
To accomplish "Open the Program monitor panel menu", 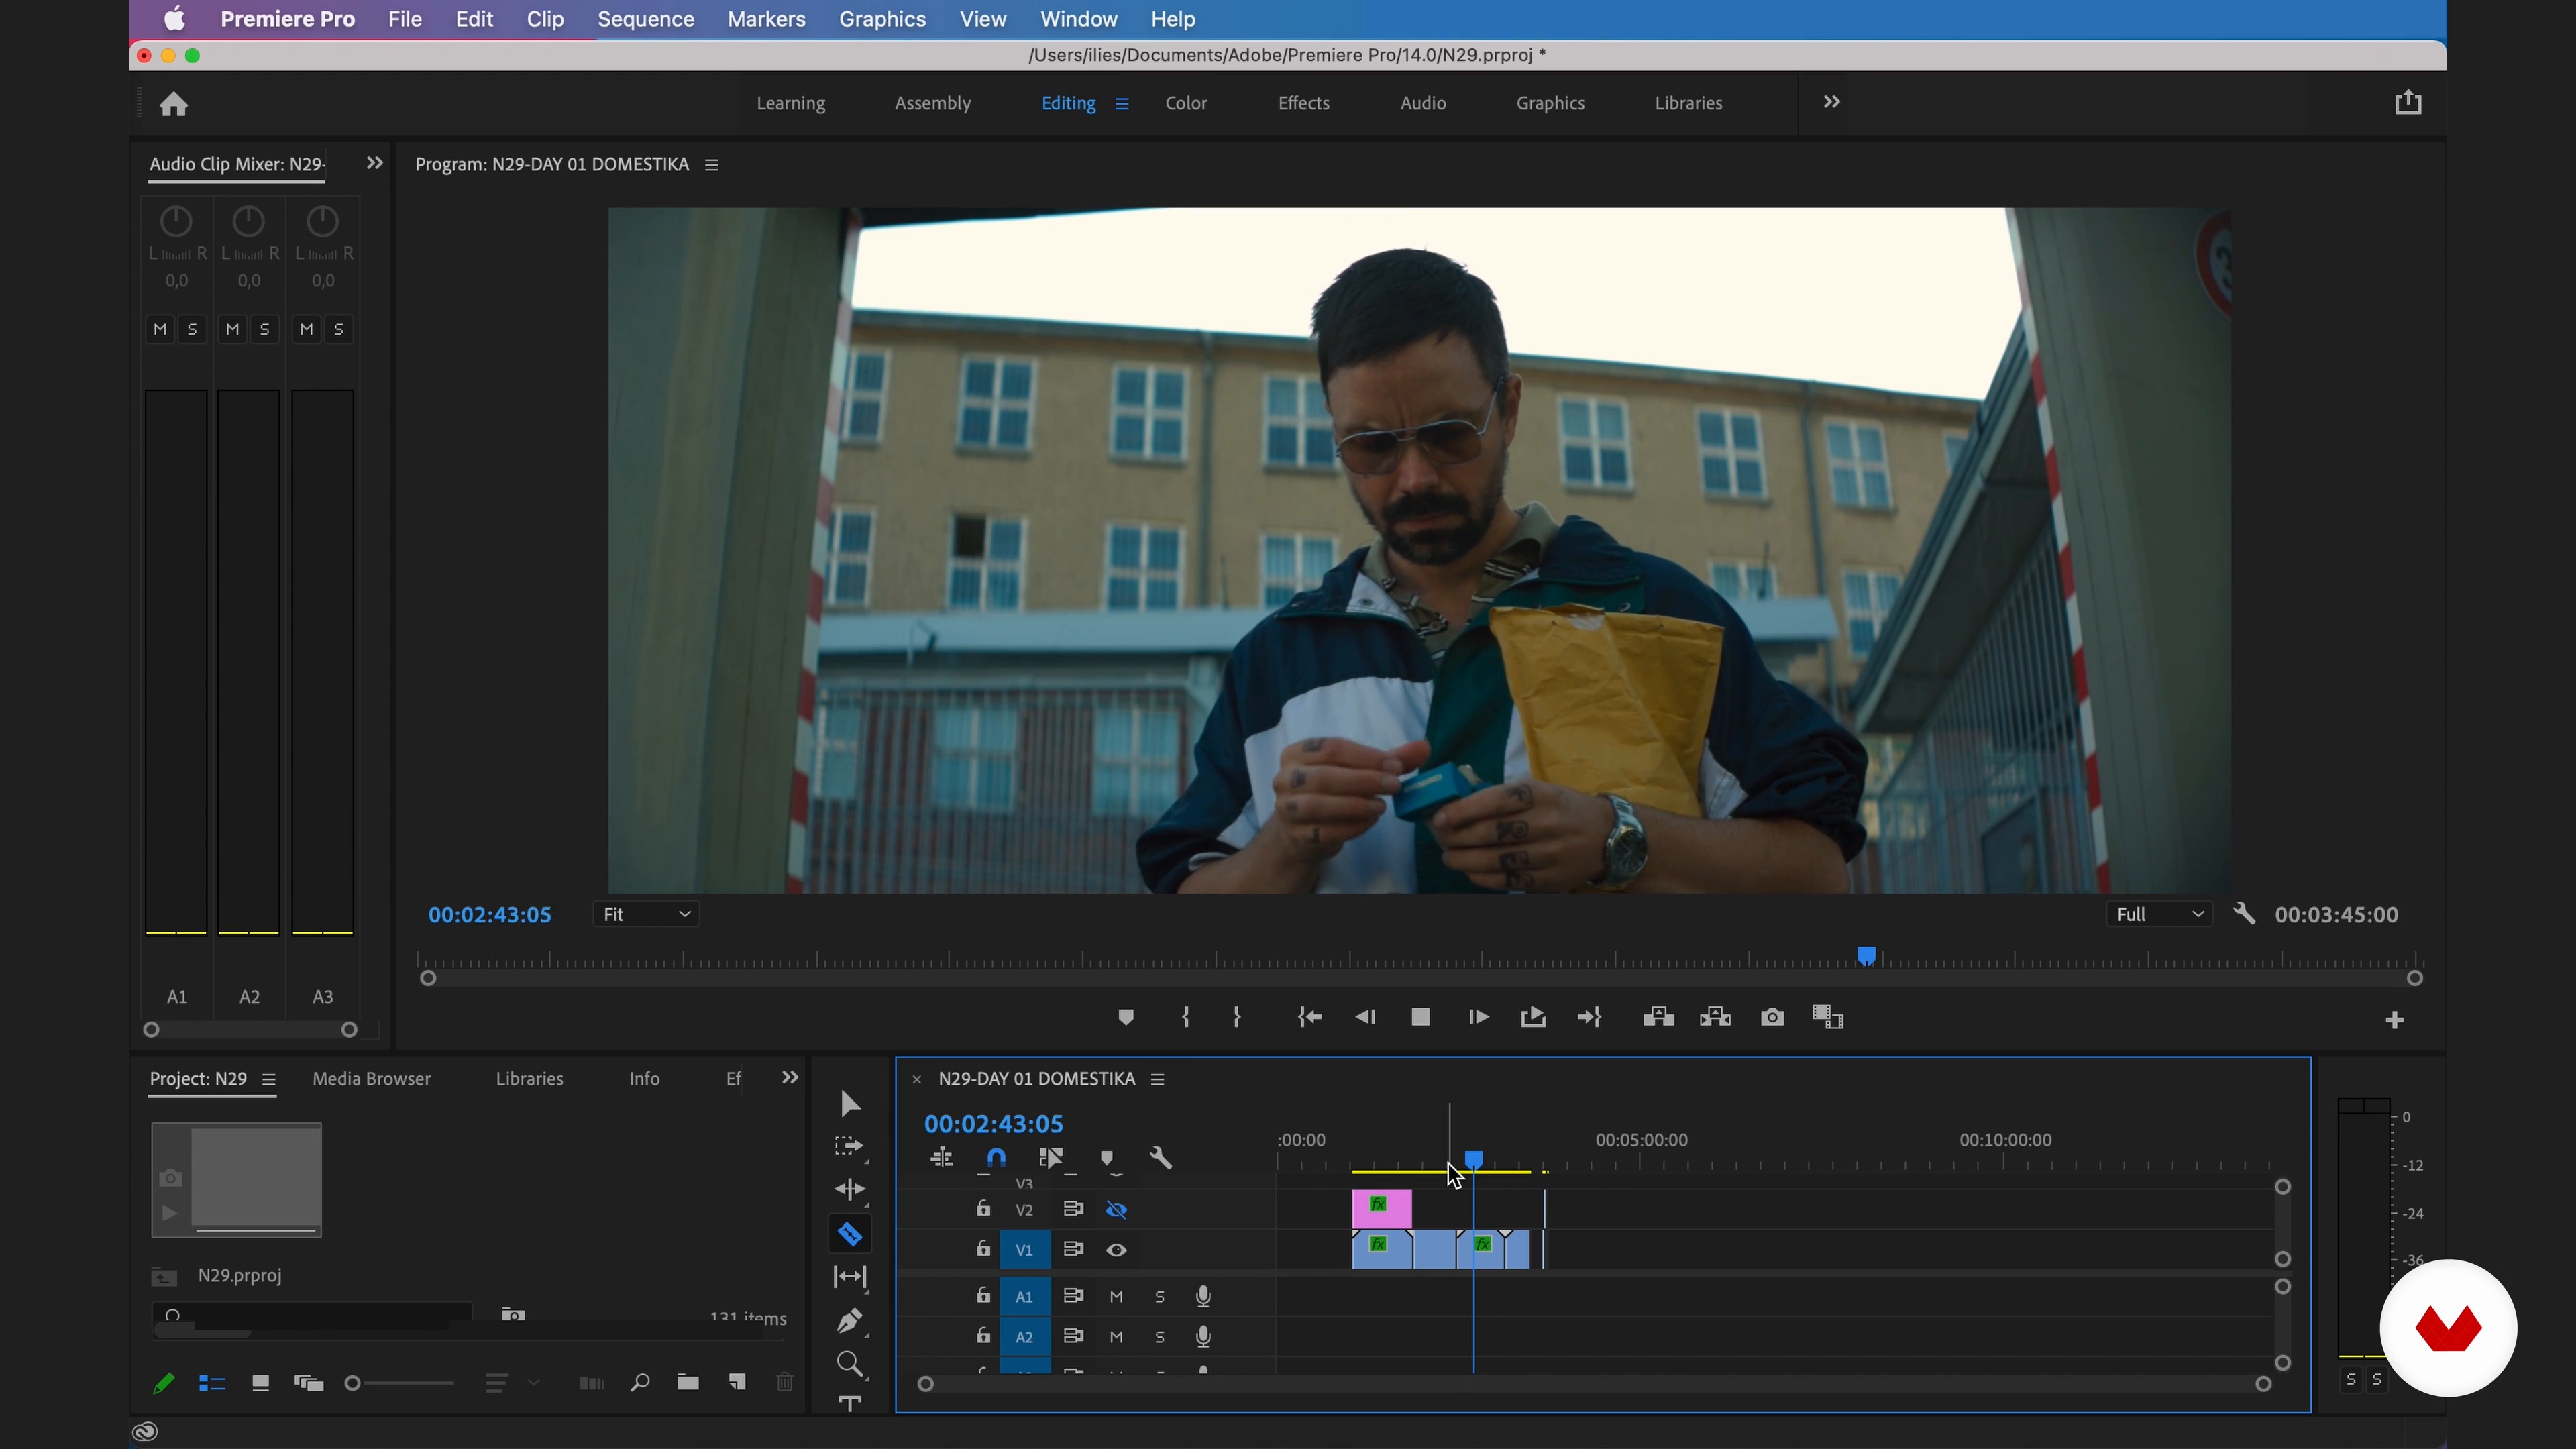I will point(711,165).
